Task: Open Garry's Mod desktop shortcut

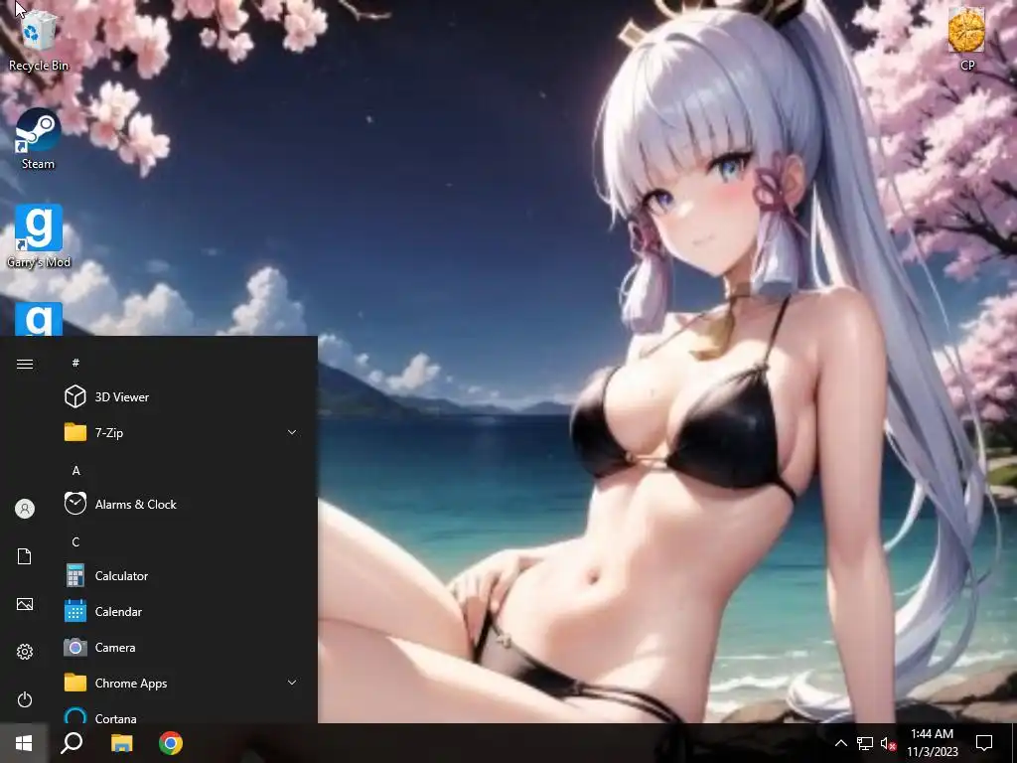Action: [39, 236]
